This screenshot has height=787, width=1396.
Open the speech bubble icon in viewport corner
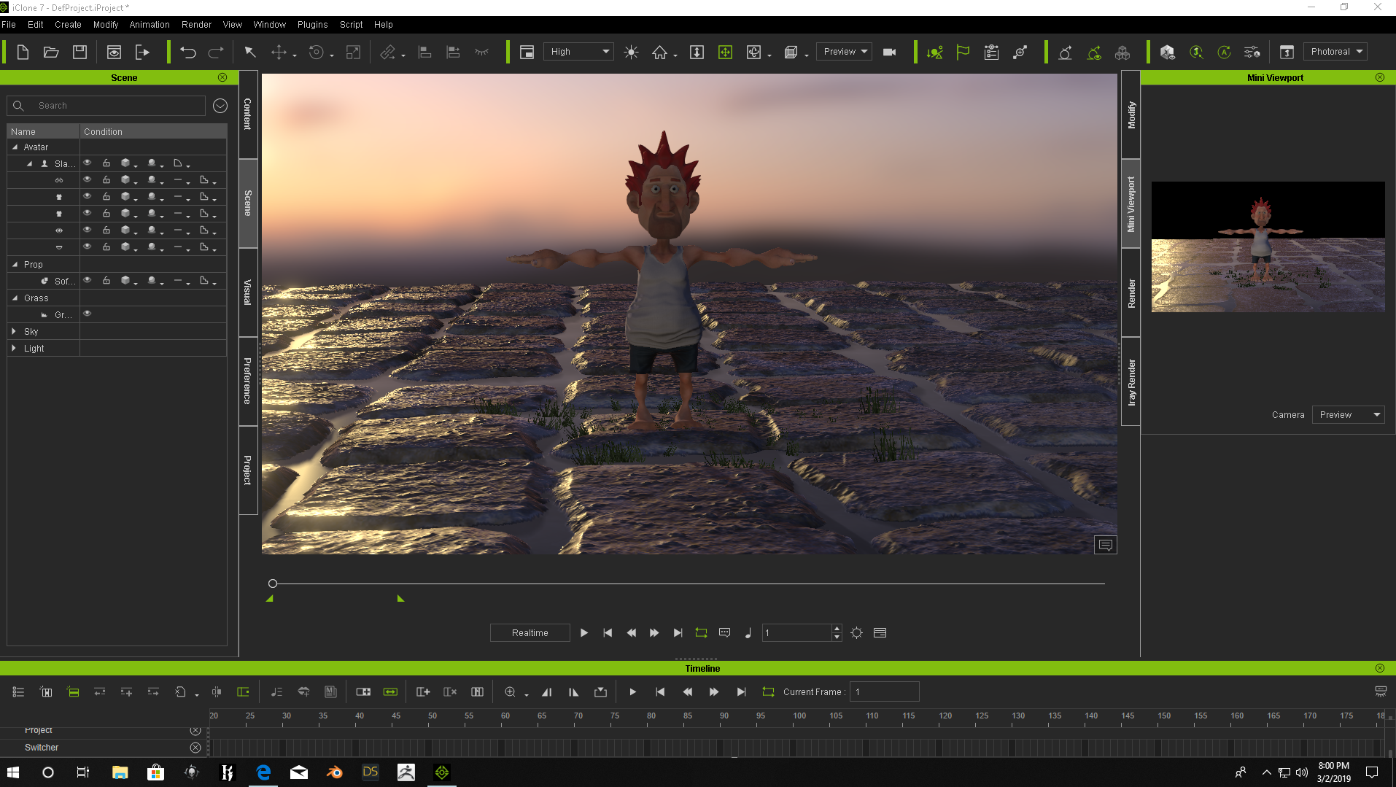point(1106,545)
